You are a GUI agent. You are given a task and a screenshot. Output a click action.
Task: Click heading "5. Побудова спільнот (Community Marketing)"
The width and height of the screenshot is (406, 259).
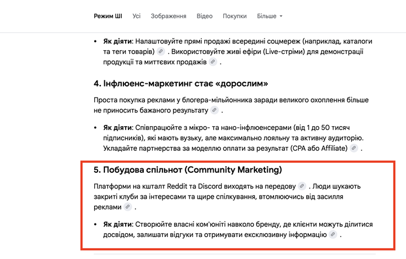188,170
